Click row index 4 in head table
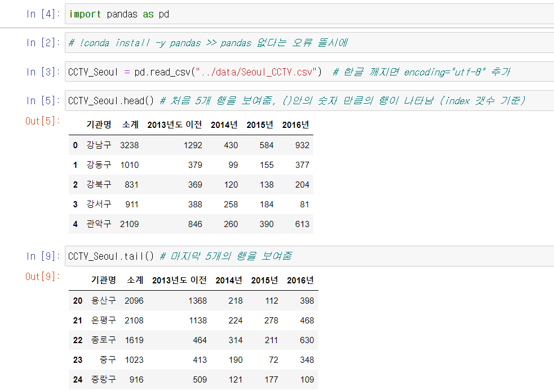Image resolution: width=554 pixels, height=391 pixels. (76, 224)
